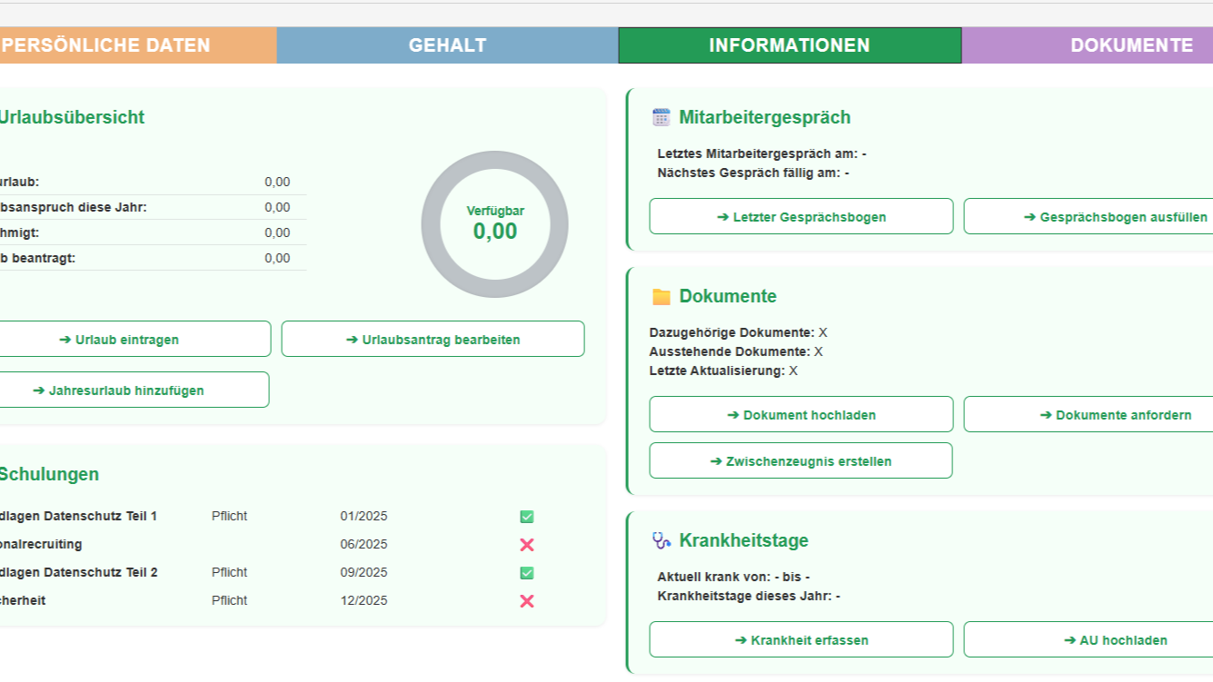1213x682 pixels.
Task: Click the Krankheit erfassen button
Action: click(x=800, y=640)
